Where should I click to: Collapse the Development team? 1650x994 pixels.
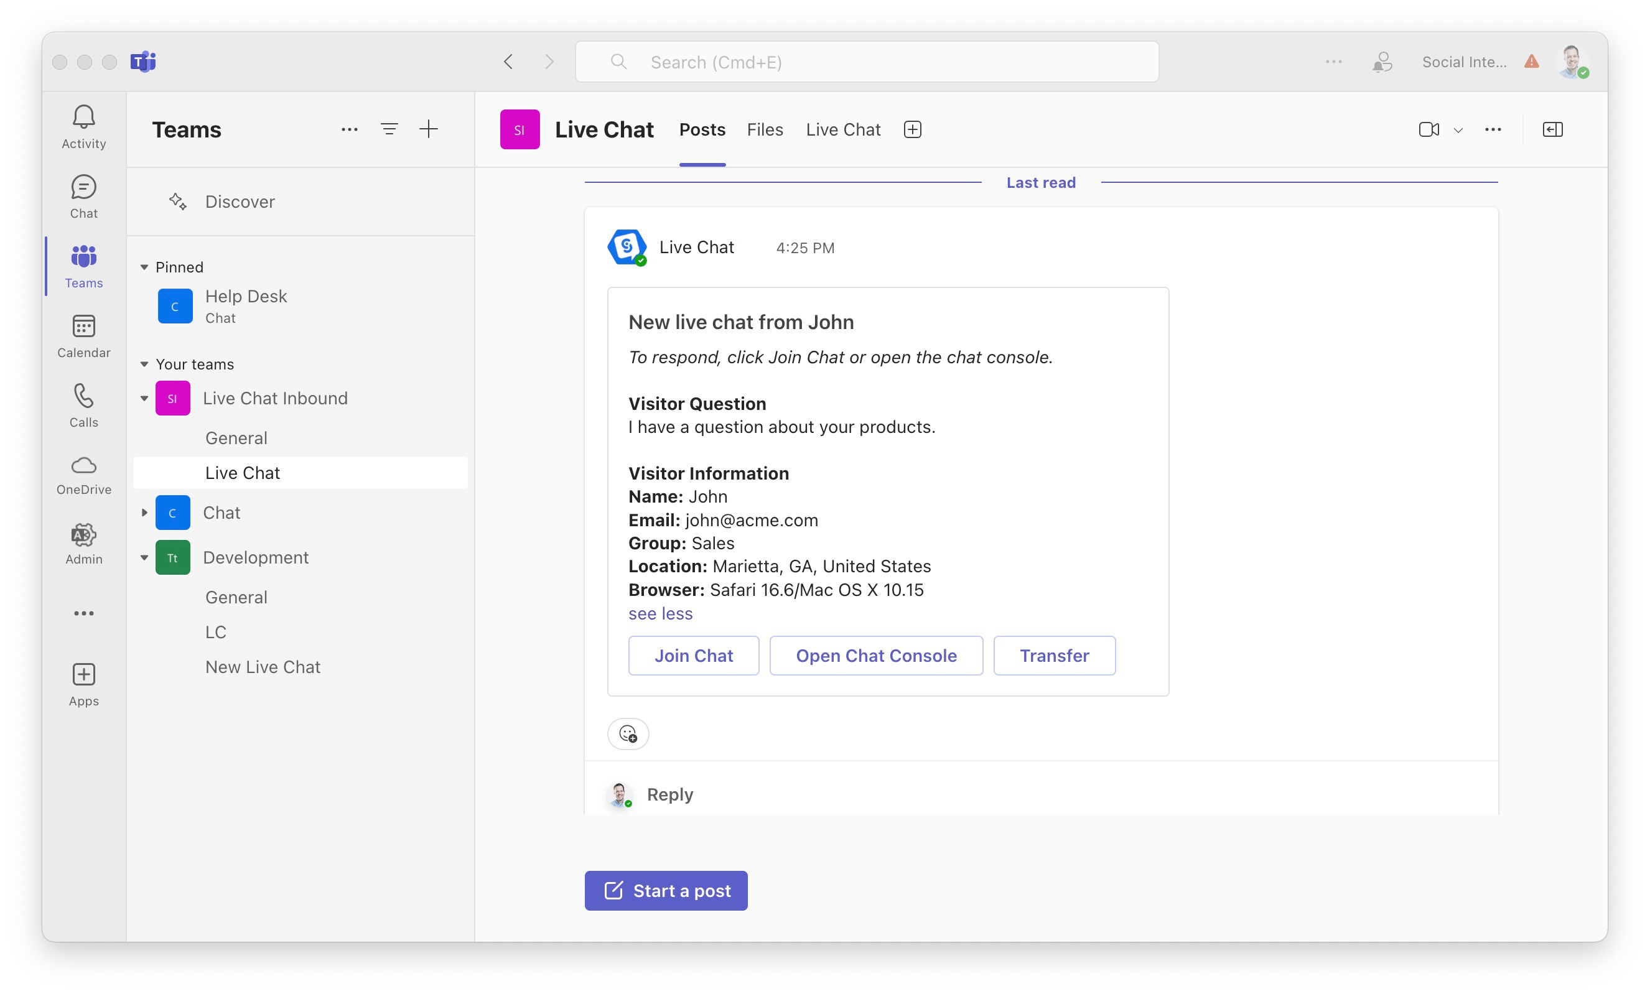coord(144,557)
